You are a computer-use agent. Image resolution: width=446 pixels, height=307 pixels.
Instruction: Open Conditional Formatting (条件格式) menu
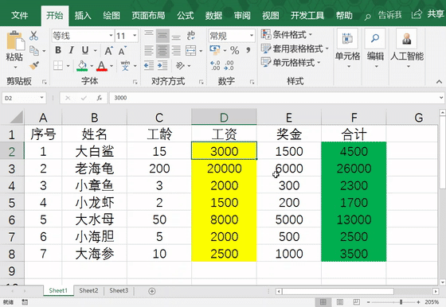(287, 35)
